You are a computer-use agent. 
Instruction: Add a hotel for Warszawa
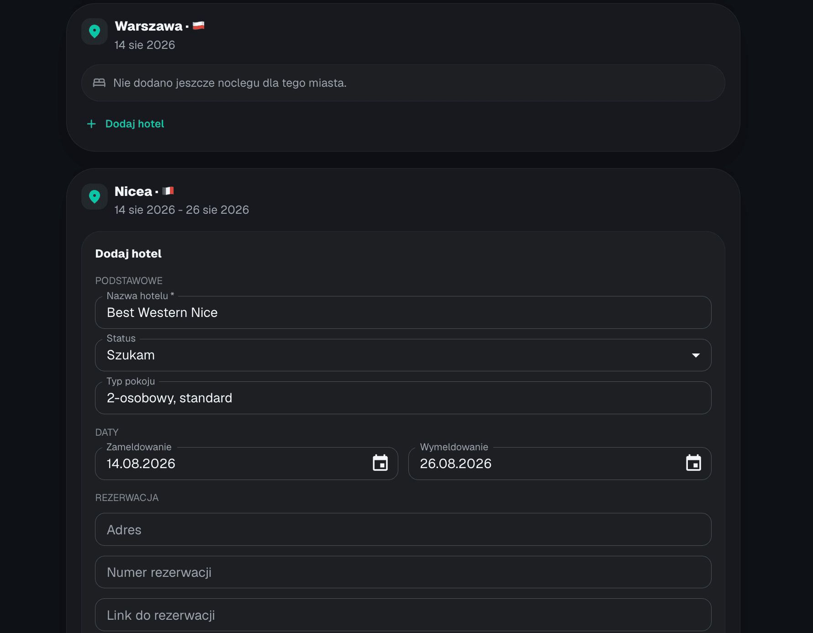pyautogui.click(x=126, y=124)
